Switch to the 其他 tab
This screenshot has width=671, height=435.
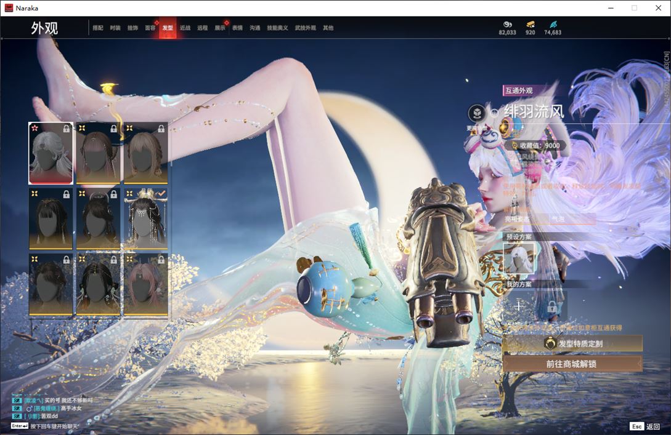click(x=328, y=28)
